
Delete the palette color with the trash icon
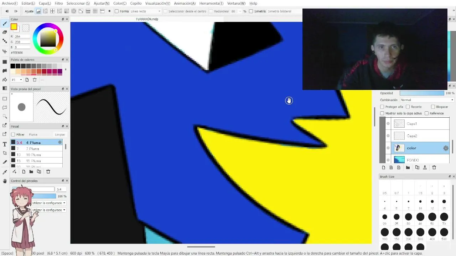pos(35,80)
